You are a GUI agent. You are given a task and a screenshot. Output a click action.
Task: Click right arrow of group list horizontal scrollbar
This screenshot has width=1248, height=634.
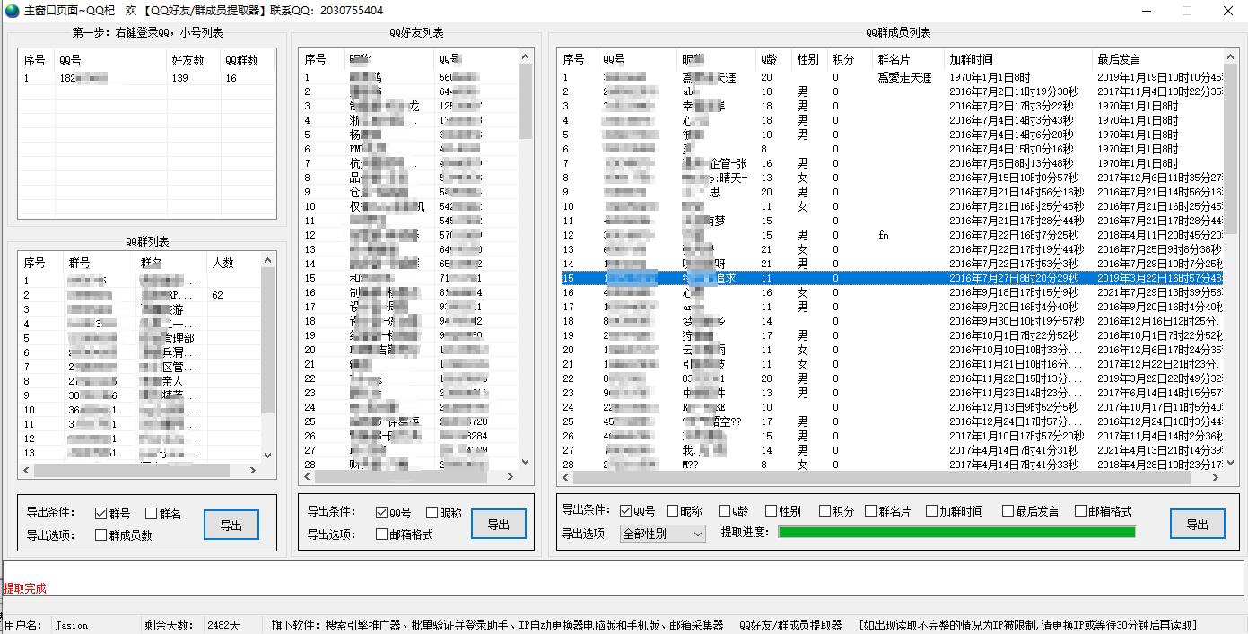pyautogui.click(x=253, y=470)
